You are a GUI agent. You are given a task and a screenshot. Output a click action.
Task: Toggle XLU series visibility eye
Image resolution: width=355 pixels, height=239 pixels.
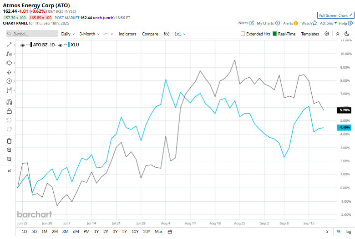60,45
